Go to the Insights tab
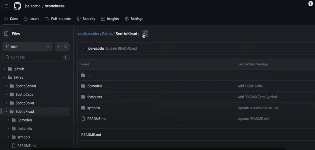The height and width of the screenshot is (150, 315). 110,19
